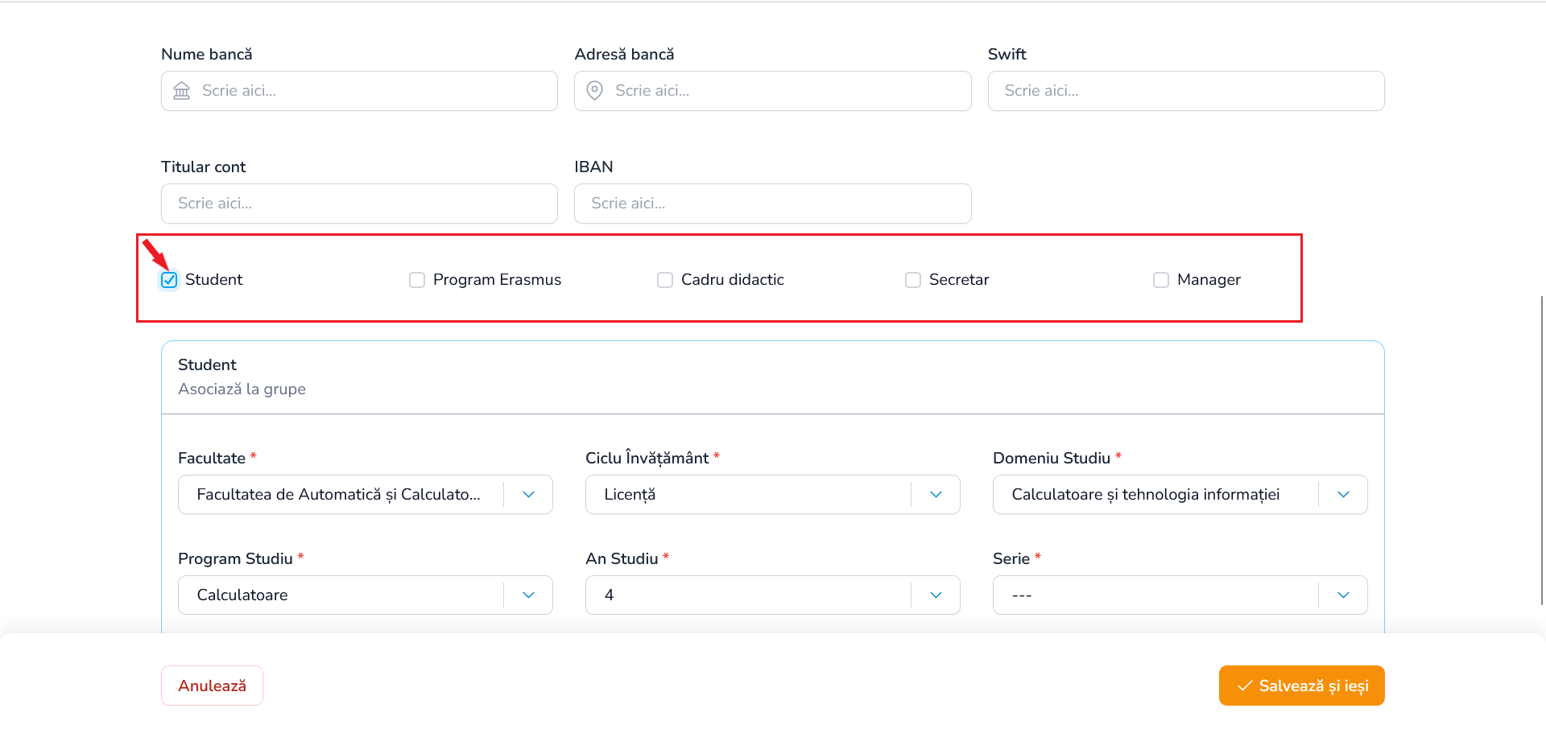Click the bank building icon in Nume bancă
The image size is (1546, 737).
click(182, 91)
